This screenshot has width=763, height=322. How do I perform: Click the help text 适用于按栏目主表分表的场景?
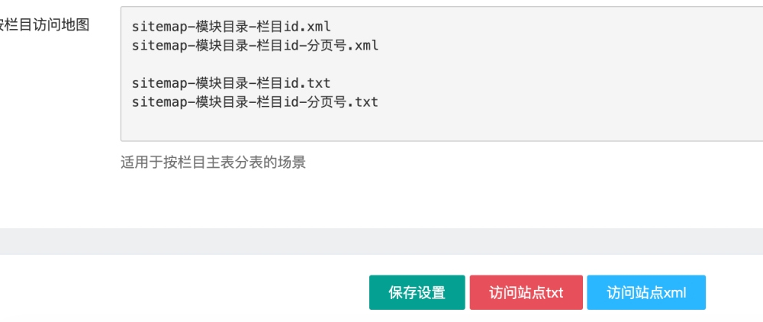coord(213,163)
